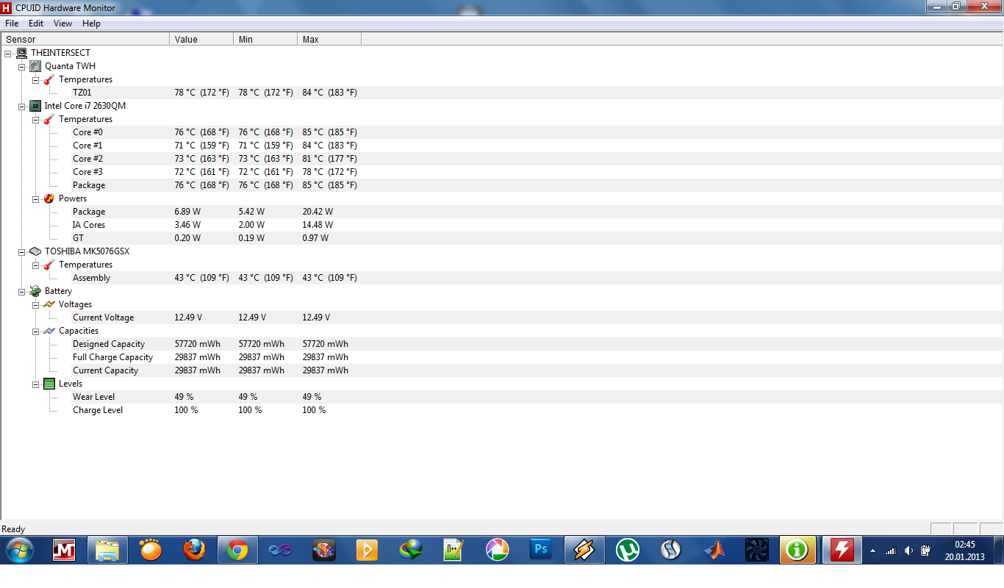Collapse the THEINTERSECT root node

tap(8, 53)
